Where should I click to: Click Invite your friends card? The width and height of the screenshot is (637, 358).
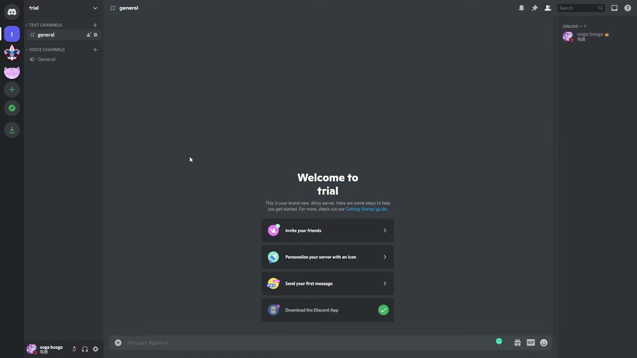[x=327, y=230]
